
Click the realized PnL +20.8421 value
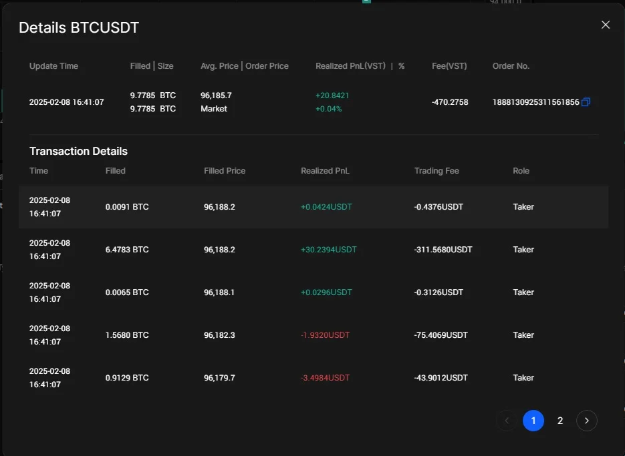pos(332,95)
